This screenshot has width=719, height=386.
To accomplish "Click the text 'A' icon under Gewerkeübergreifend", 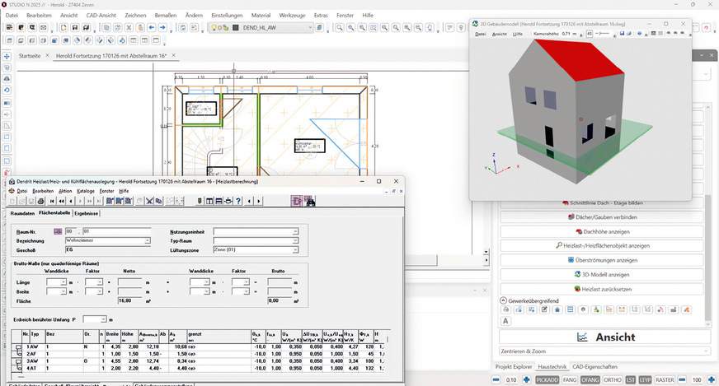I will pyautogui.click(x=505, y=321).
